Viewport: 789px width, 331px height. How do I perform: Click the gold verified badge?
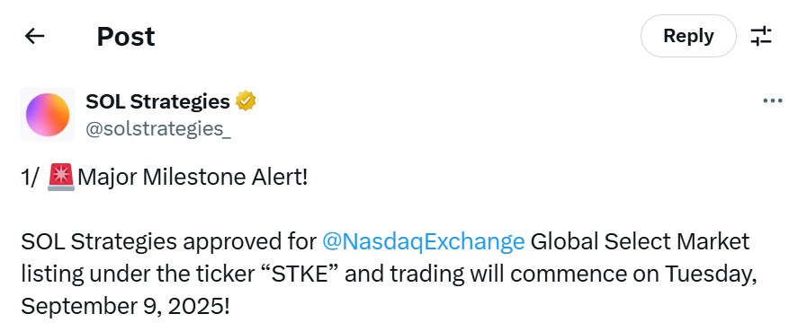[x=246, y=101]
